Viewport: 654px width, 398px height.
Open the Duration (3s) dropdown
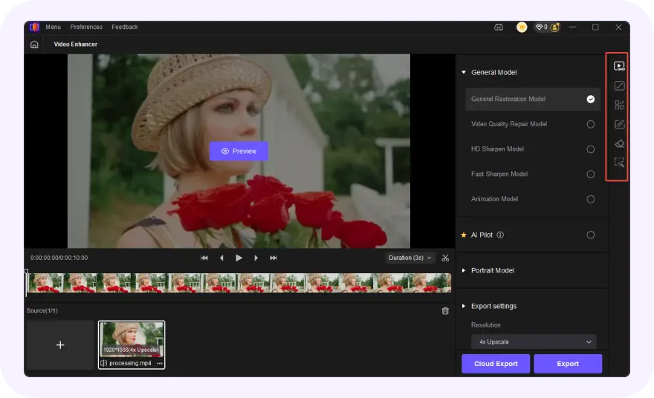coord(410,258)
